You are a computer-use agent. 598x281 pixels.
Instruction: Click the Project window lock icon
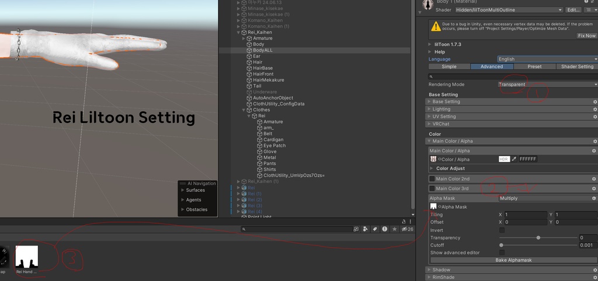click(x=404, y=221)
